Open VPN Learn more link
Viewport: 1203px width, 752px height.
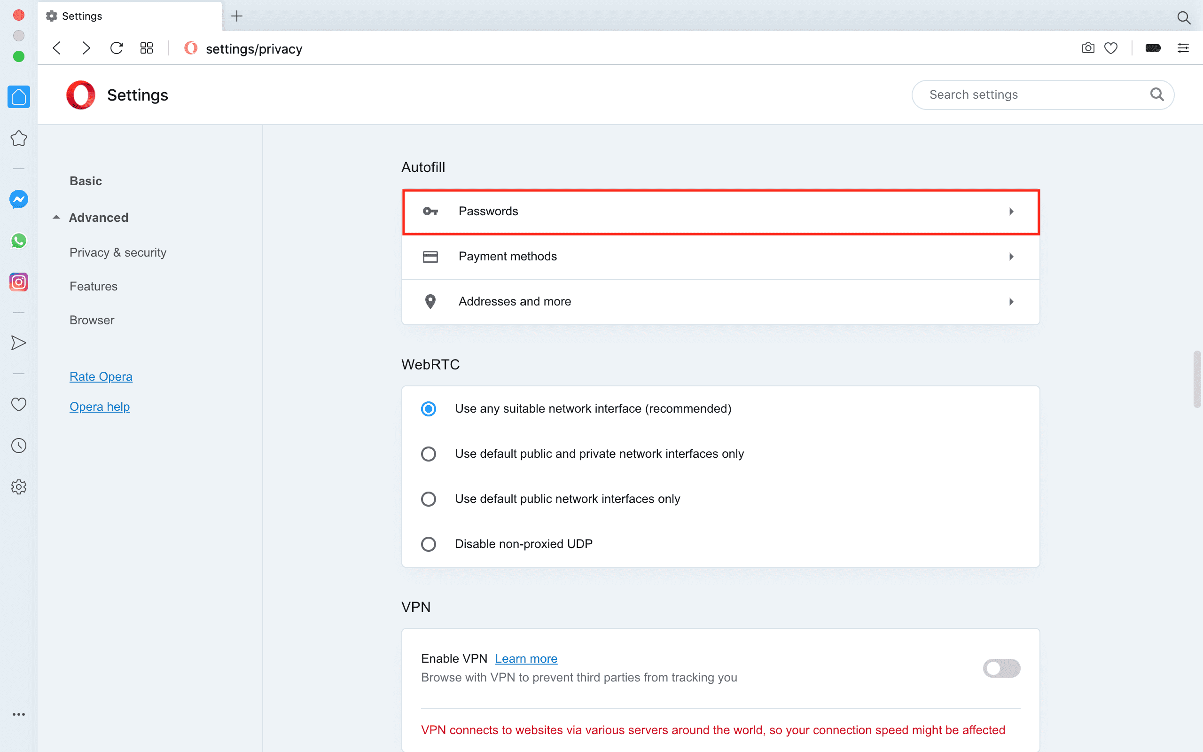(526, 658)
